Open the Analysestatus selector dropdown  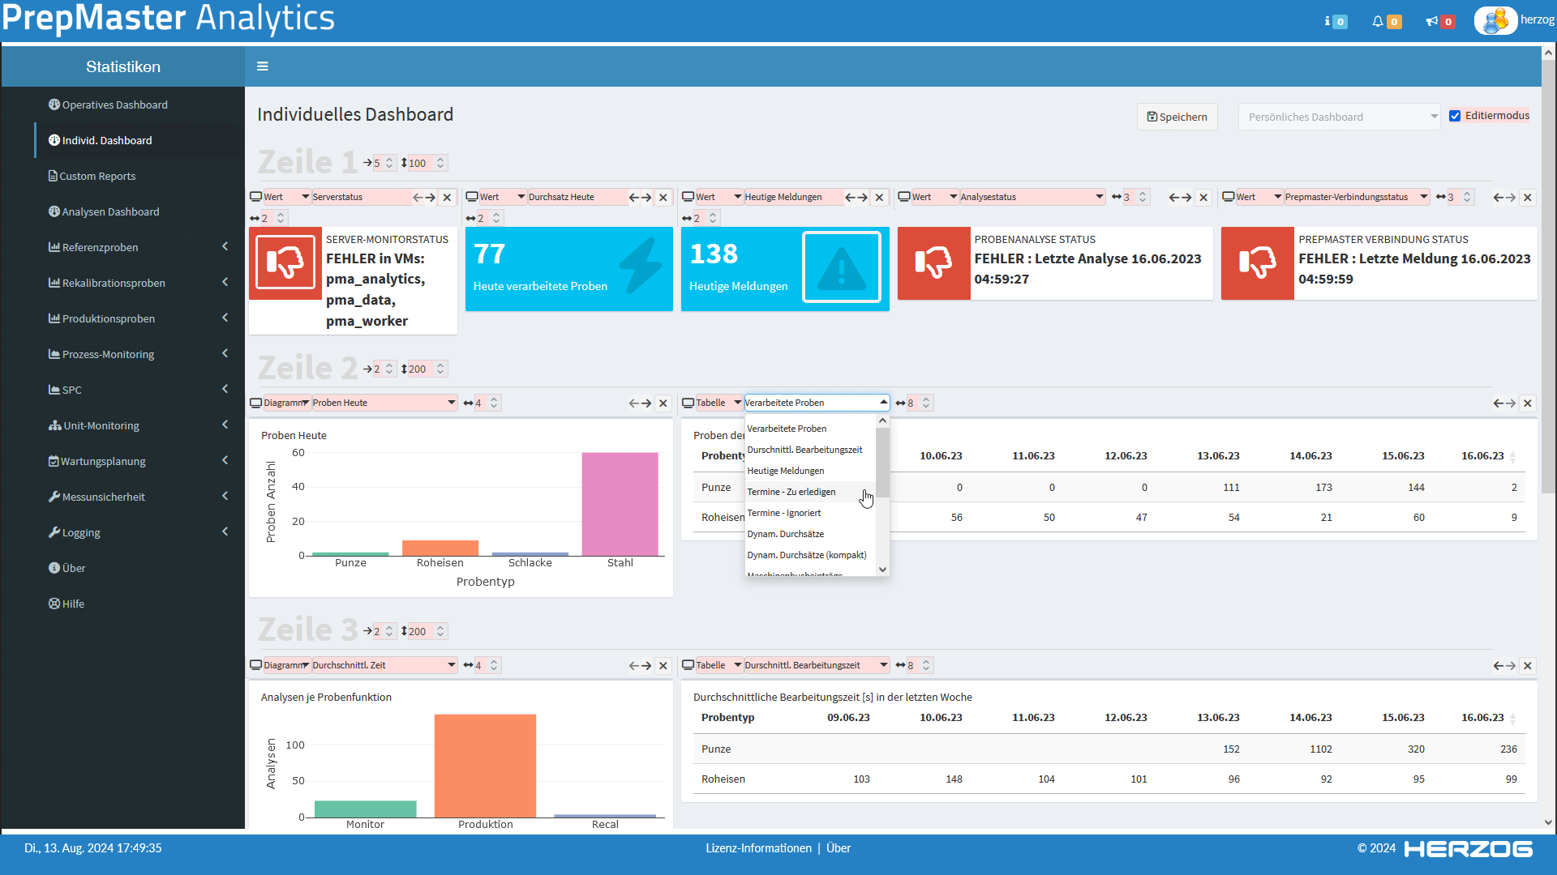point(1032,197)
